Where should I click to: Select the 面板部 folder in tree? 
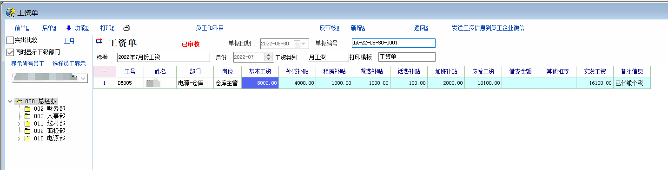(x=45, y=131)
